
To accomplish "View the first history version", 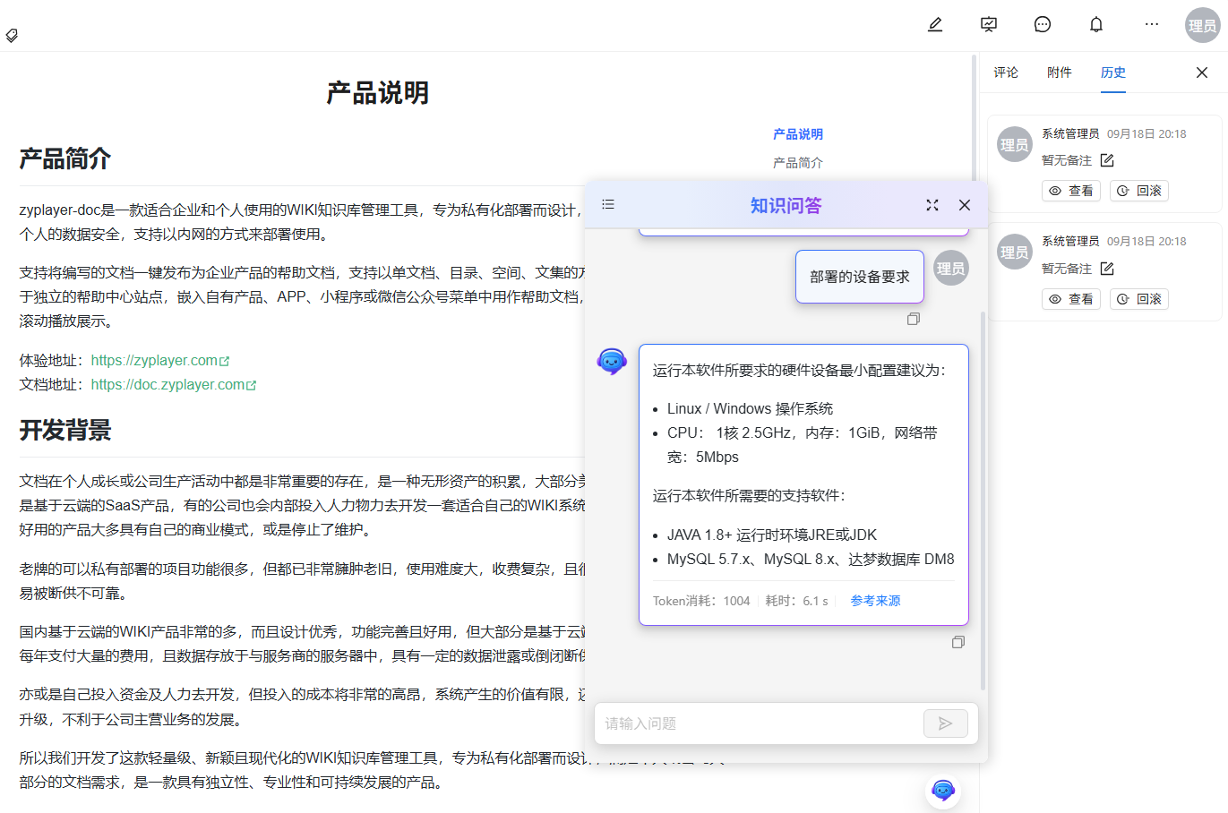I will pos(1071,191).
